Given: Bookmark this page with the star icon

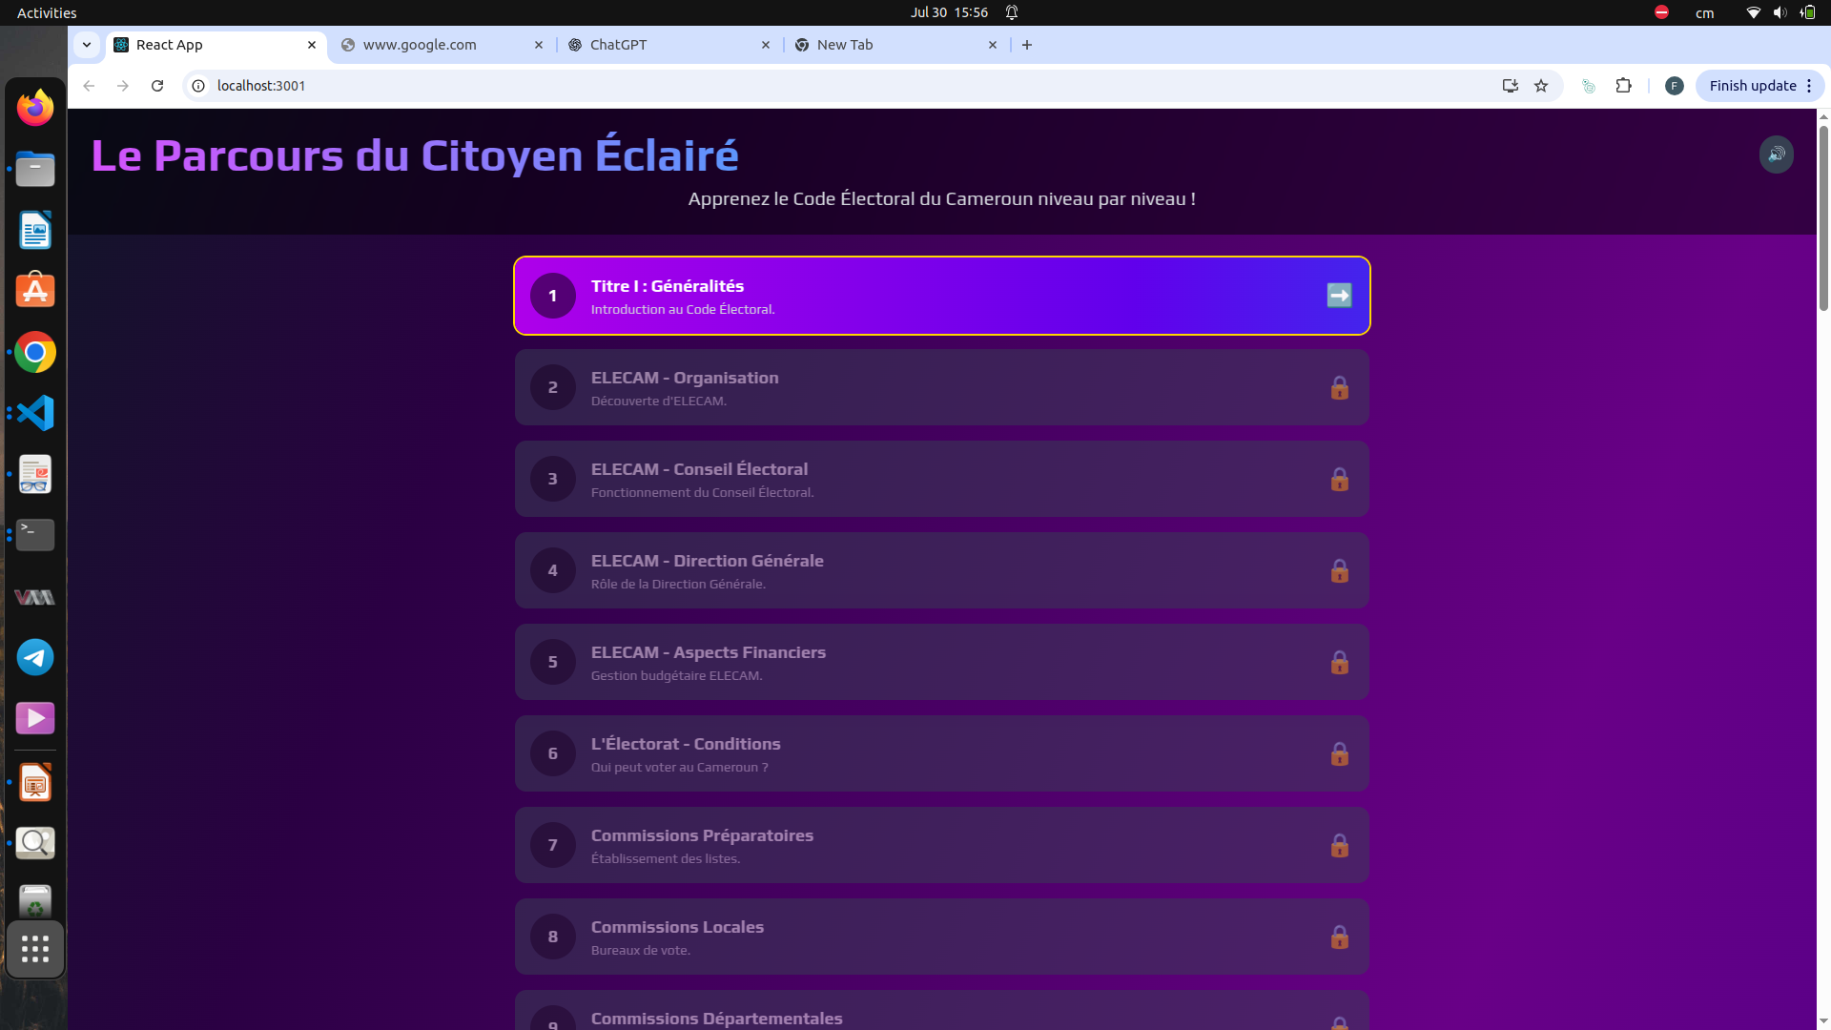Looking at the screenshot, I should [x=1541, y=86].
